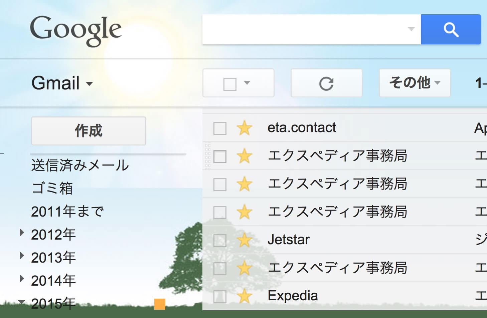Open the Jetstar email
The image size is (487, 318).
(x=289, y=240)
